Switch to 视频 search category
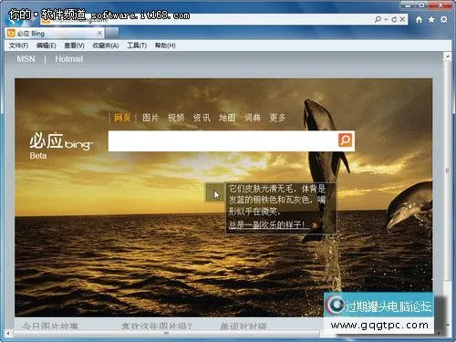Viewport: 456px width, 342px height. [x=176, y=118]
